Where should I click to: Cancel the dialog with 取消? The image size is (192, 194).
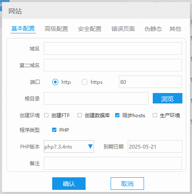(x=127, y=184)
